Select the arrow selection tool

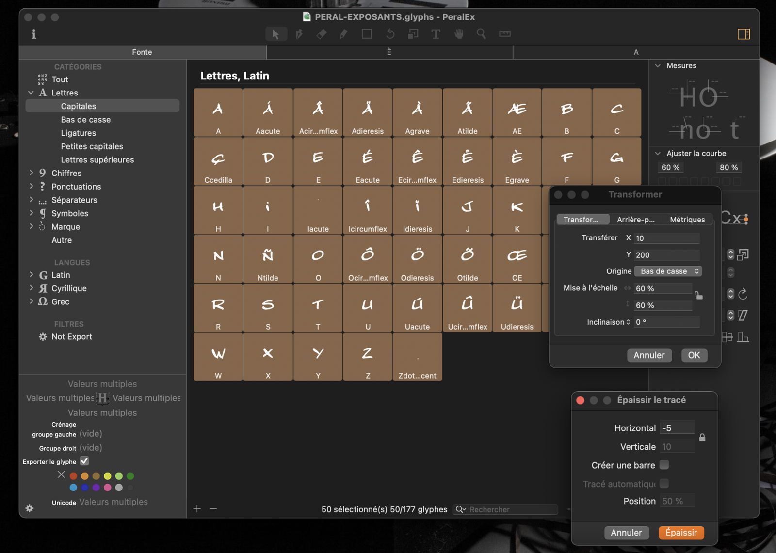pos(276,34)
